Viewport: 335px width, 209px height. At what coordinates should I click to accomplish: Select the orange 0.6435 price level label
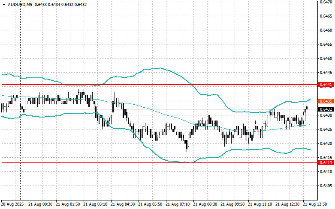pyautogui.click(x=326, y=101)
